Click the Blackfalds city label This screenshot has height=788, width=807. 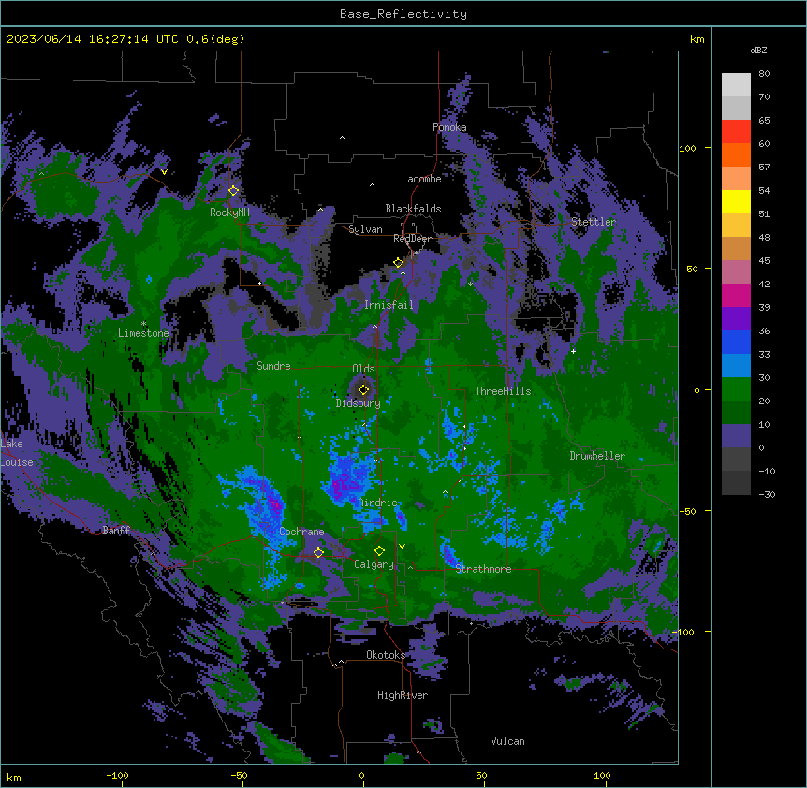pos(413,209)
